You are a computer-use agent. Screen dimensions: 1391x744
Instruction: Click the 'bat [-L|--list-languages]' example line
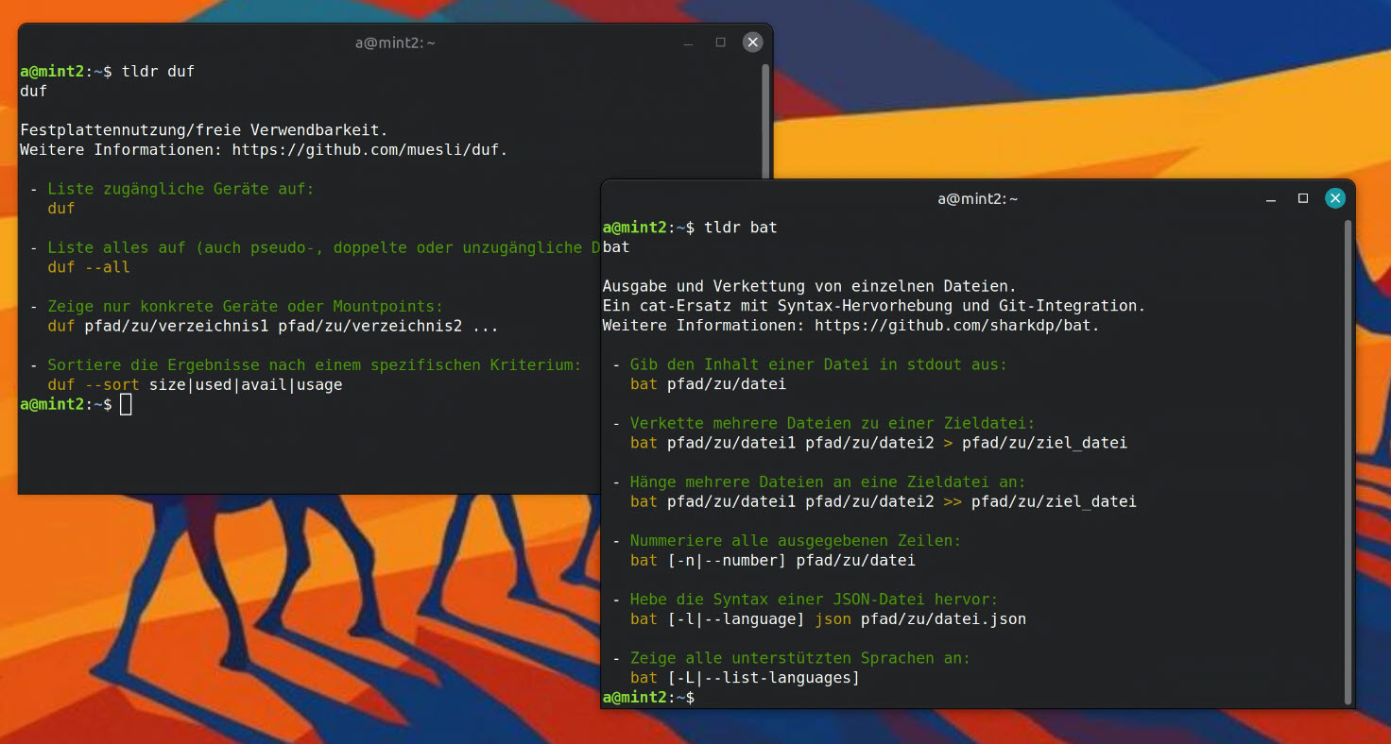click(x=745, y=678)
